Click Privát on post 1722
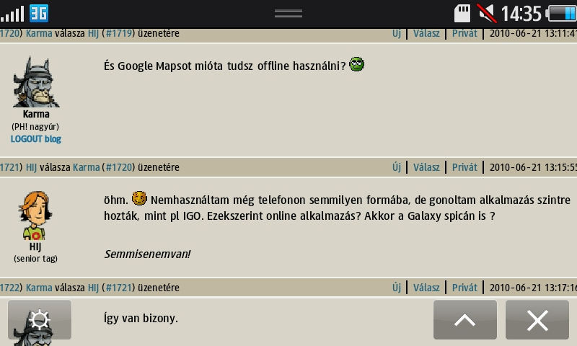The image size is (577, 346). coord(464,288)
